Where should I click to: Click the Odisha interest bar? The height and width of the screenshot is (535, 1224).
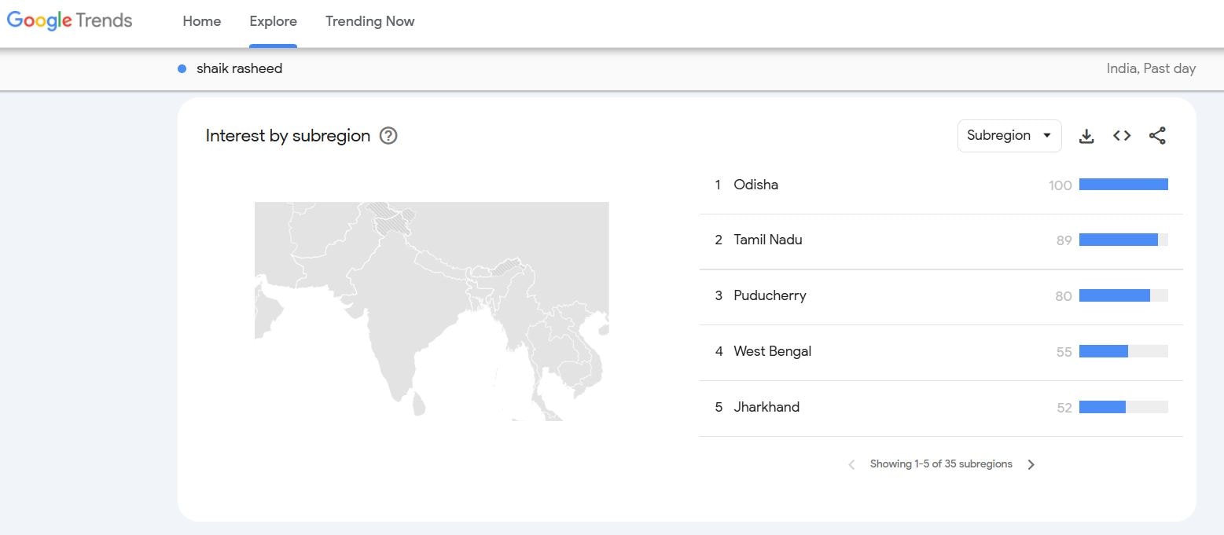click(x=1123, y=185)
